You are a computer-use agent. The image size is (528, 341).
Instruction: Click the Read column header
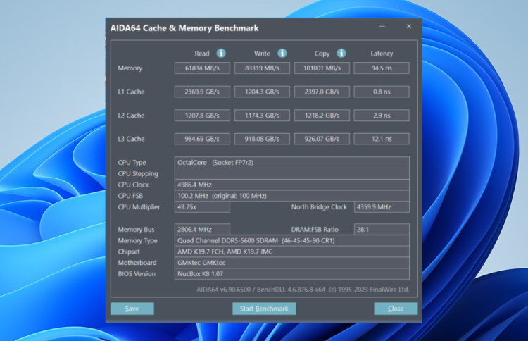point(202,54)
